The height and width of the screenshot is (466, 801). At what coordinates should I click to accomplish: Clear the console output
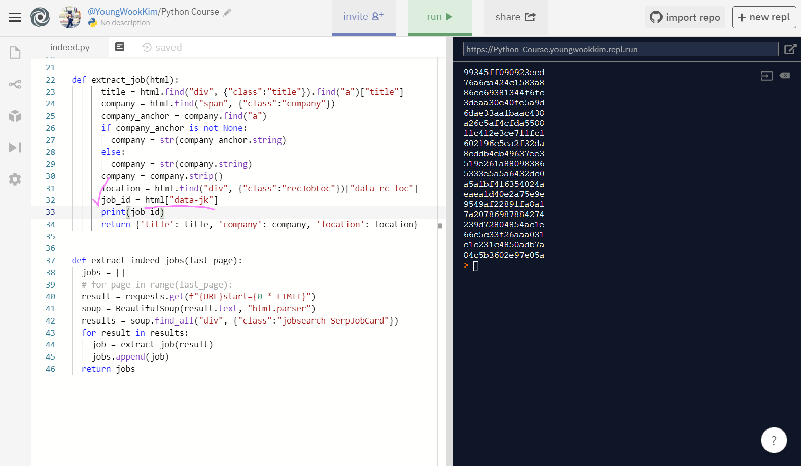click(785, 76)
